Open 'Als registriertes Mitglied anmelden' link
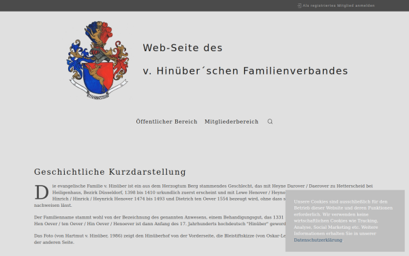The height and width of the screenshot is (256, 409). [x=338, y=5]
